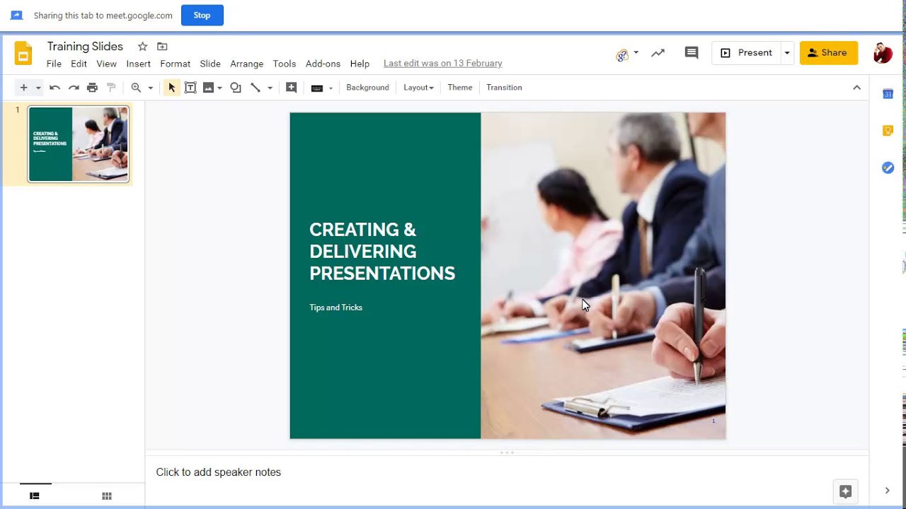Undo the last action

click(x=55, y=88)
